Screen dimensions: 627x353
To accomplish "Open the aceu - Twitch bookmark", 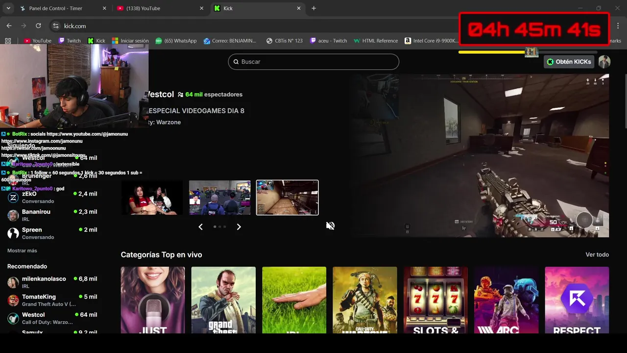I will coord(328,41).
